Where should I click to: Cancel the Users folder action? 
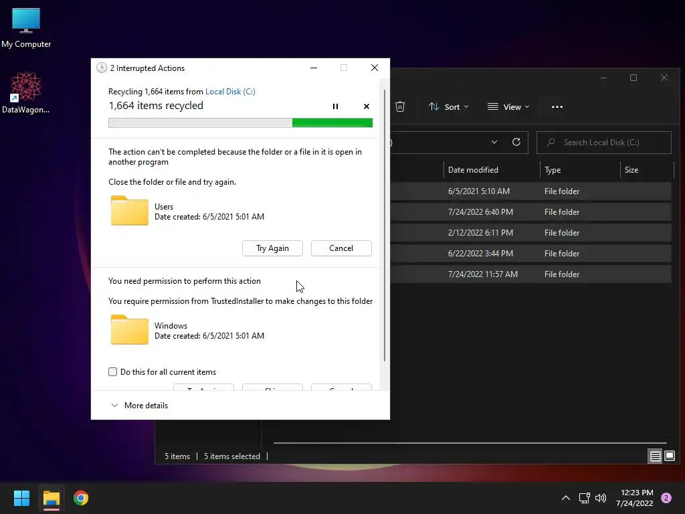click(341, 248)
